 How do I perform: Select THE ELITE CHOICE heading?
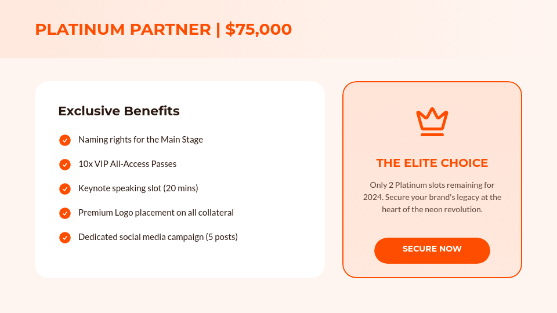pos(432,163)
